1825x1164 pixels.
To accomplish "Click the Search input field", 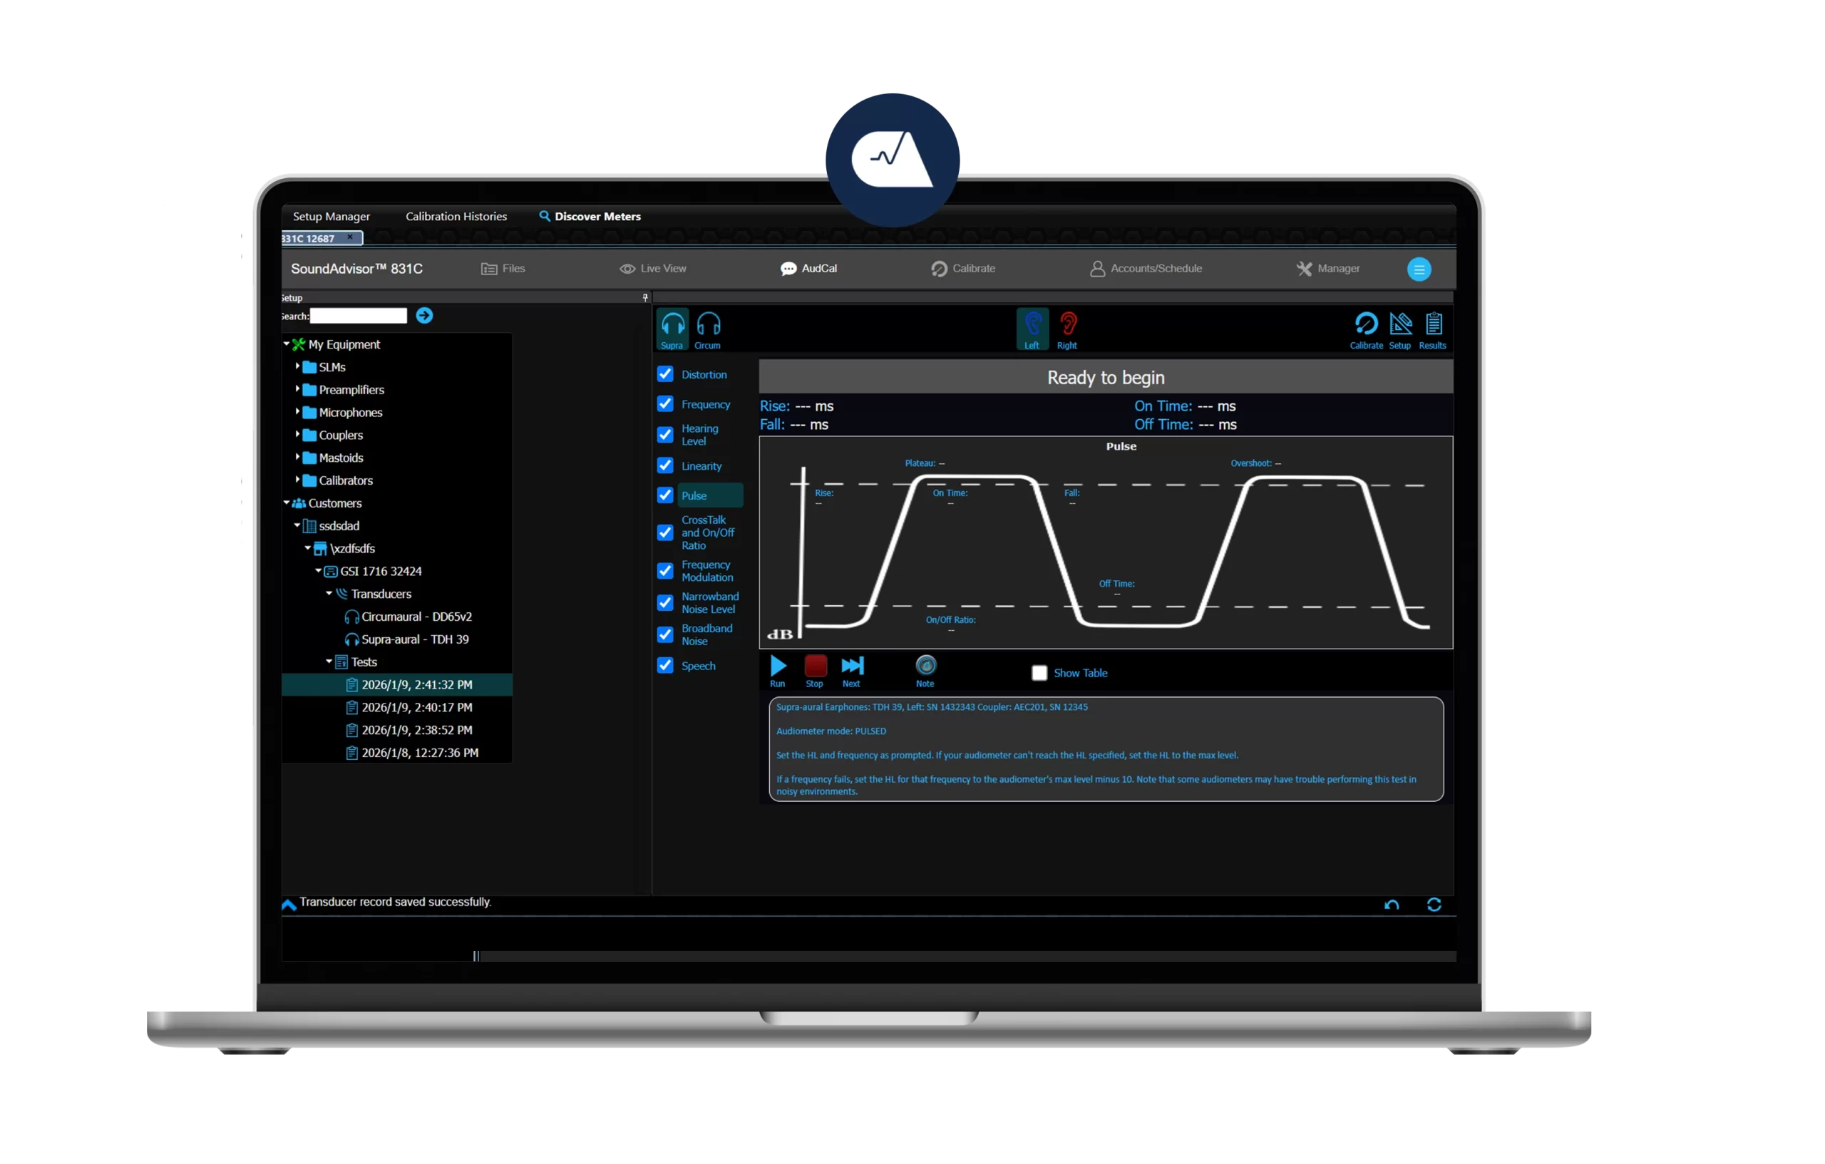I will click(359, 316).
